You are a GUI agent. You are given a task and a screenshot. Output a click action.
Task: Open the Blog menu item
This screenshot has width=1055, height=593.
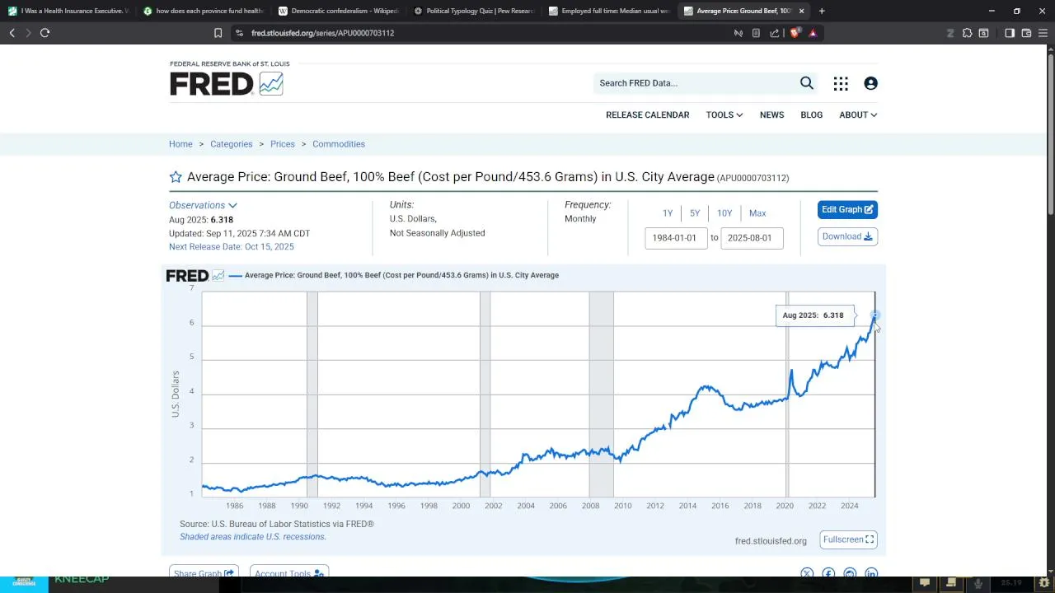pyautogui.click(x=811, y=114)
